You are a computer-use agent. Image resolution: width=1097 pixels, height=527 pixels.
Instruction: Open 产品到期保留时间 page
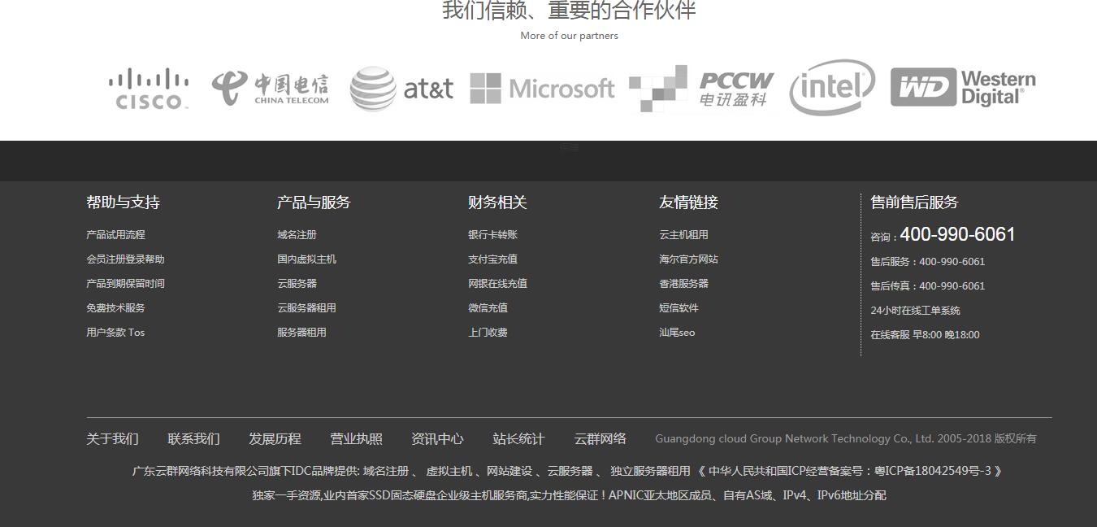tap(125, 284)
